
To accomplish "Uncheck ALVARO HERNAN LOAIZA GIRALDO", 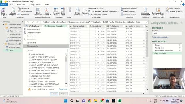I will click(x=29, y=70).
